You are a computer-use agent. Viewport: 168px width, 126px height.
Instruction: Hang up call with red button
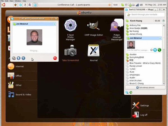55,58
